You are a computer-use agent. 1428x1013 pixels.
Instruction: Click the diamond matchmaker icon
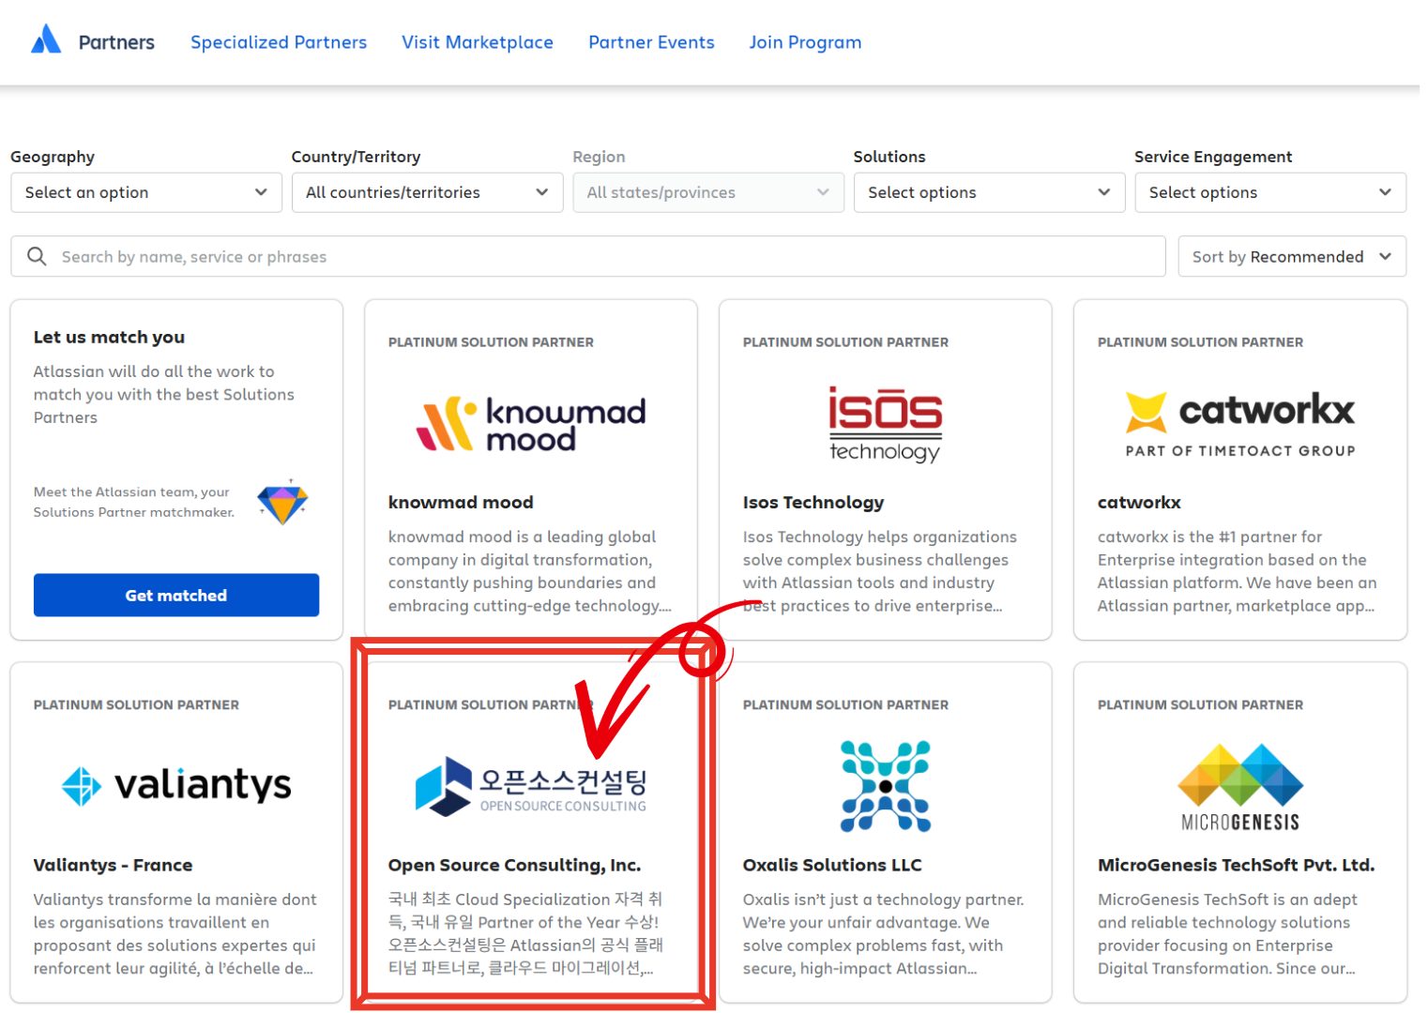coord(282,502)
